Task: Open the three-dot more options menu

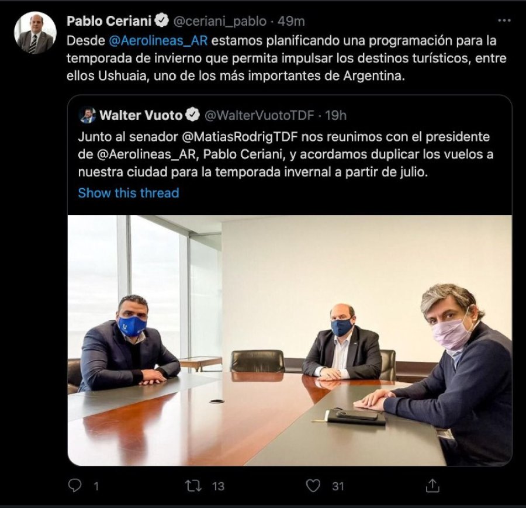Action: (x=504, y=21)
